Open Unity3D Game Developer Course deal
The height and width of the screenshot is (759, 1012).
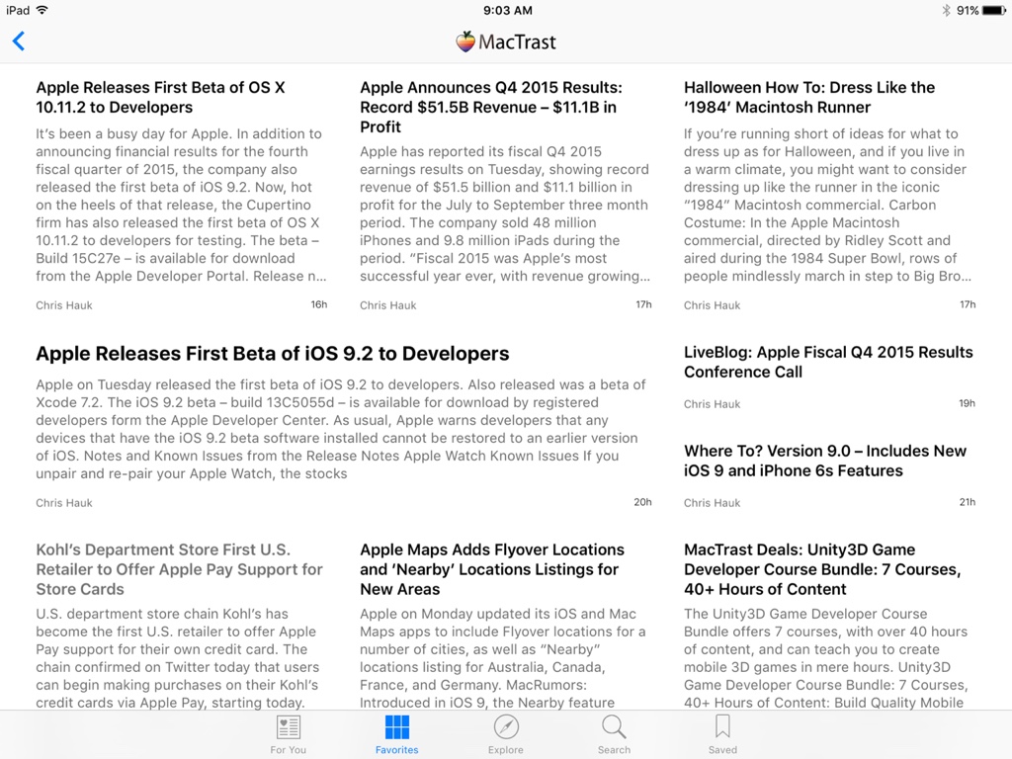pyautogui.click(x=821, y=569)
